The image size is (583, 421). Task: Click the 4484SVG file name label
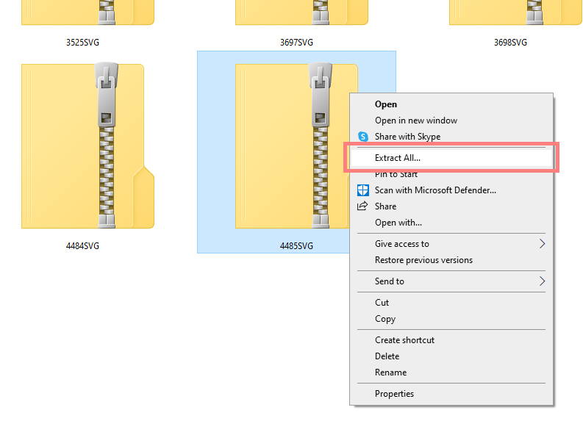coord(82,246)
